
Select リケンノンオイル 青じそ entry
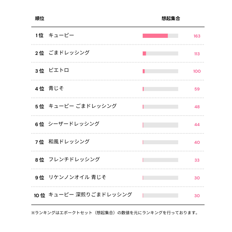click(77, 177)
